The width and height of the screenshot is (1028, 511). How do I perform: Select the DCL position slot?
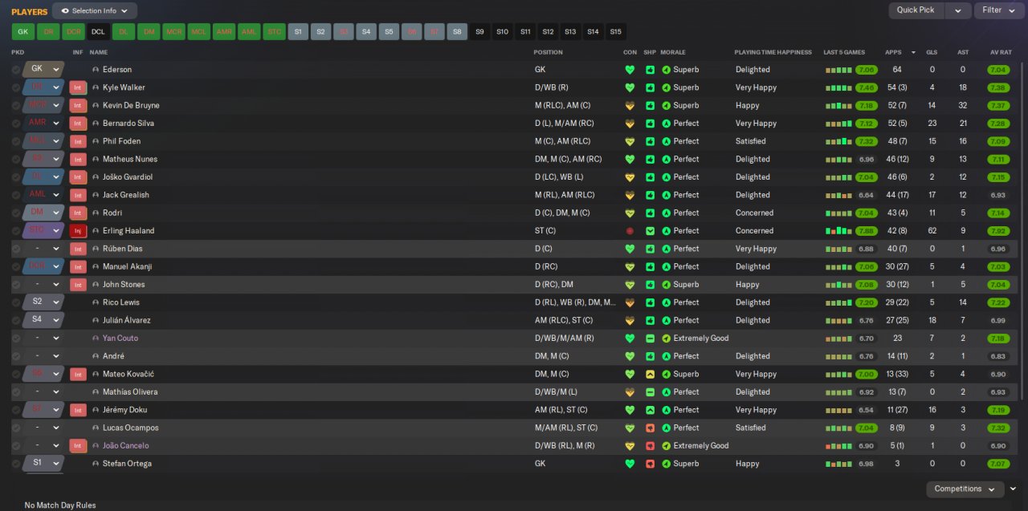coord(98,32)
